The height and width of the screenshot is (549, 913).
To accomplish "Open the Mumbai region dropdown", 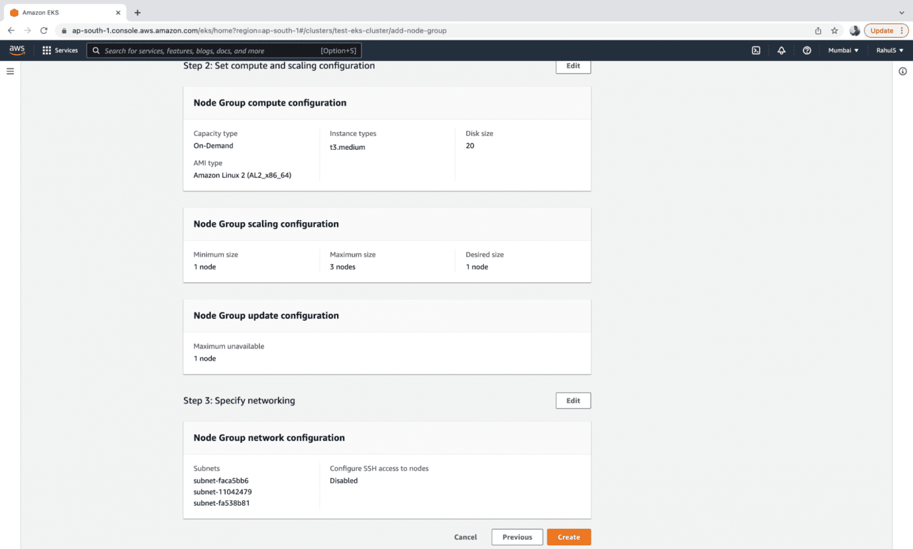I will [843, 51].
